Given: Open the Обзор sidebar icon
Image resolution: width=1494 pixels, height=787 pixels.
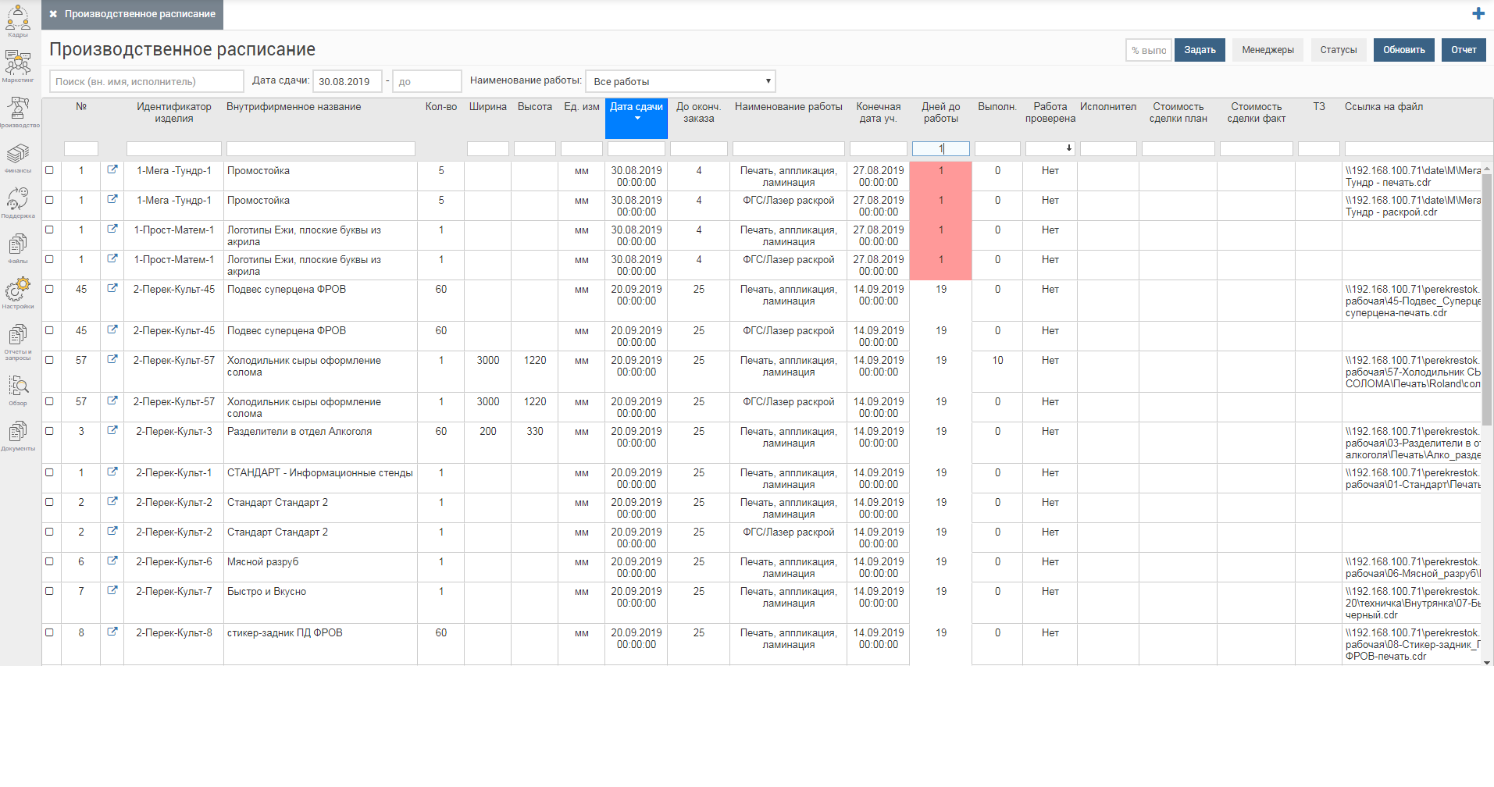Looking at the screenshot, I should pyautogui.click(x=18, y=388).
